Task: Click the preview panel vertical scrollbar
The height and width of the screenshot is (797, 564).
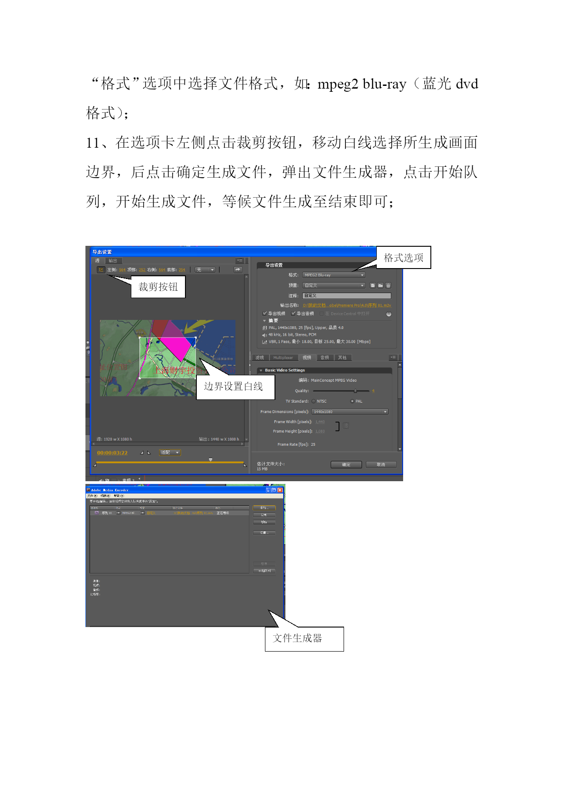Action: 247,358
